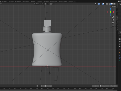The width and height of the screenshot is (121, 91).
Task: Switch perspective/orthographic with grid icon
Action: (113, 26)
